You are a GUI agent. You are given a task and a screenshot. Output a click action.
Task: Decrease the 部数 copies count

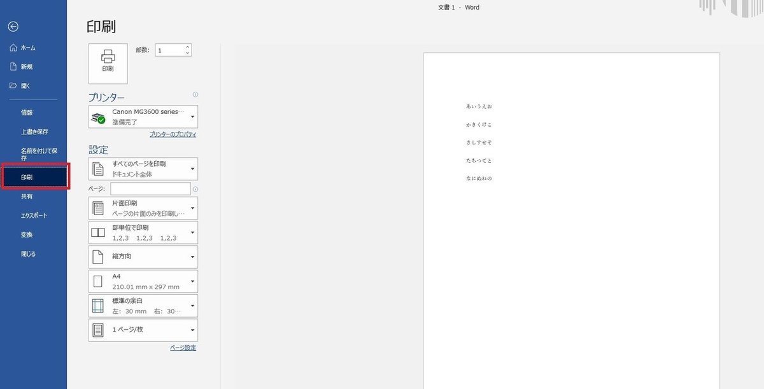pyautogui.click(x=187, y=53)
